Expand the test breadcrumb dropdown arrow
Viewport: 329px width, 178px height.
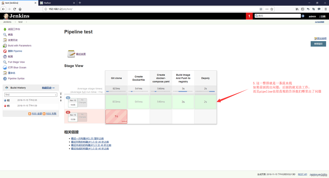26,22
